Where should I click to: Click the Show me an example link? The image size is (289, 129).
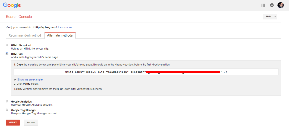point(30,79)
